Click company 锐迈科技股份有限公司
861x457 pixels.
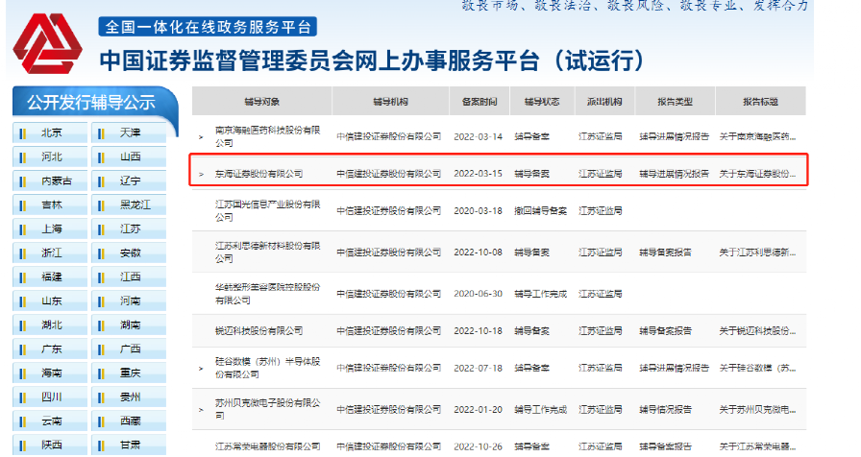(258, 331)
